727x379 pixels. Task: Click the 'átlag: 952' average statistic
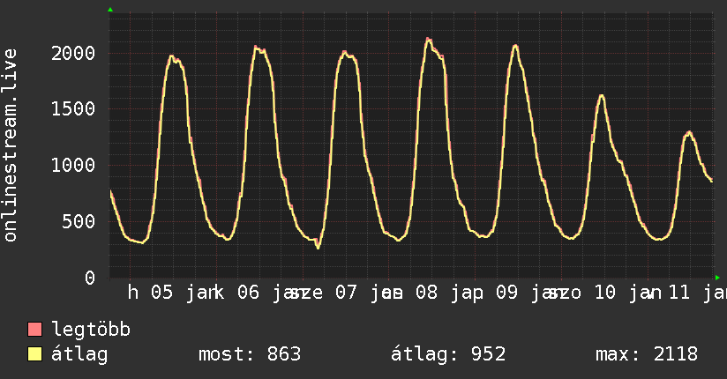pyautogui.click(x=447, y=354)
